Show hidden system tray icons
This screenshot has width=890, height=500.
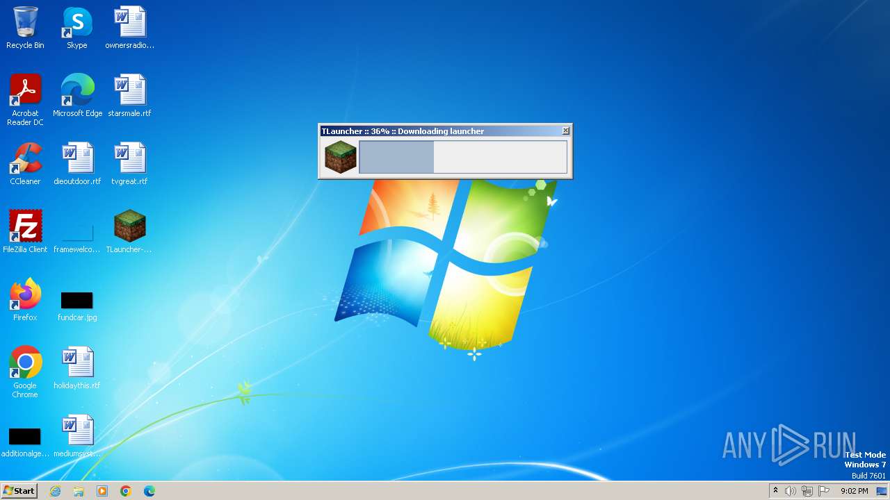[776, 491]
